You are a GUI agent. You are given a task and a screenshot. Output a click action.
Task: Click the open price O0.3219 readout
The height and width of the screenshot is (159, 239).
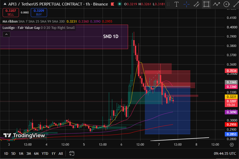point(131,4)
